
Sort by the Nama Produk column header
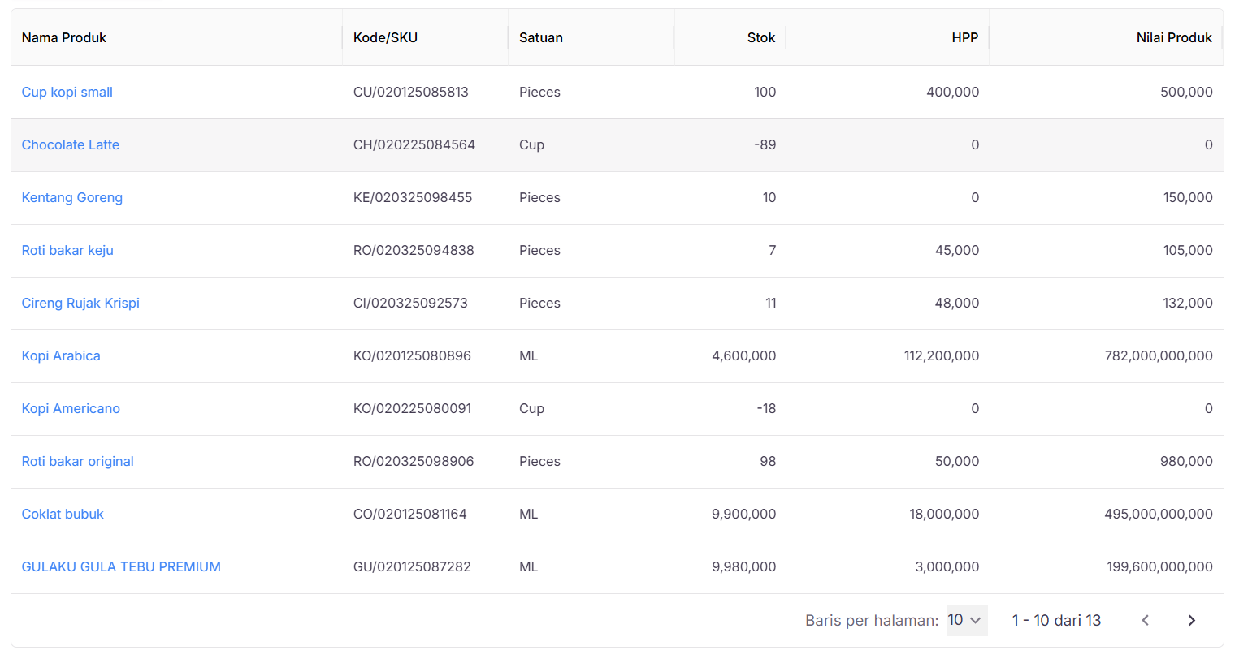click(x=64, y=38)
